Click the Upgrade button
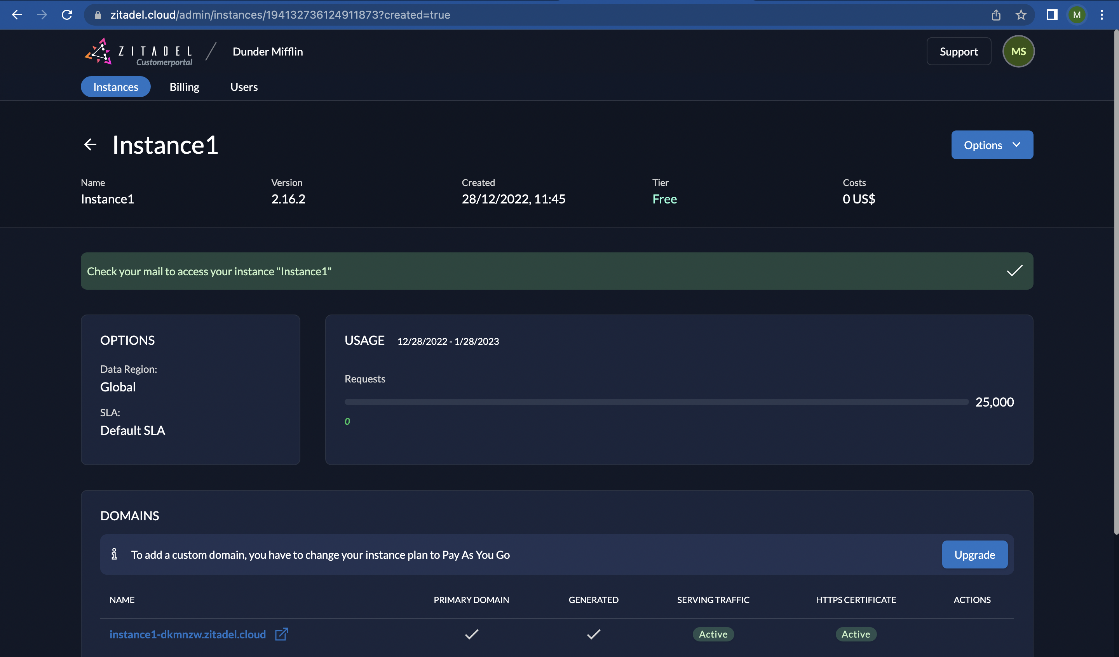Image resolution: width=1119 pixels, height=657 pixels. pyautogui.click(x=974, y=554)
